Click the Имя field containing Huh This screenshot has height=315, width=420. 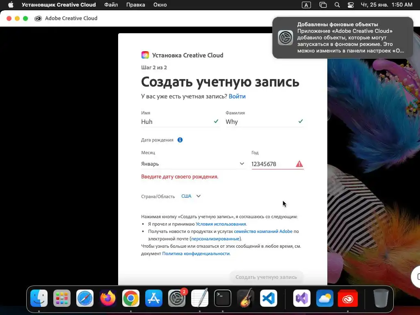coord(180,121)
